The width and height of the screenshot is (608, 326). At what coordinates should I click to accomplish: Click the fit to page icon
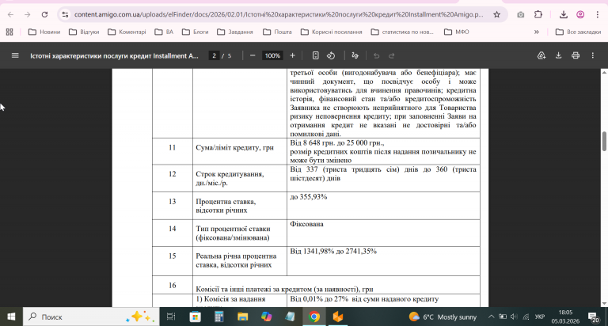[x=315, y=55]
